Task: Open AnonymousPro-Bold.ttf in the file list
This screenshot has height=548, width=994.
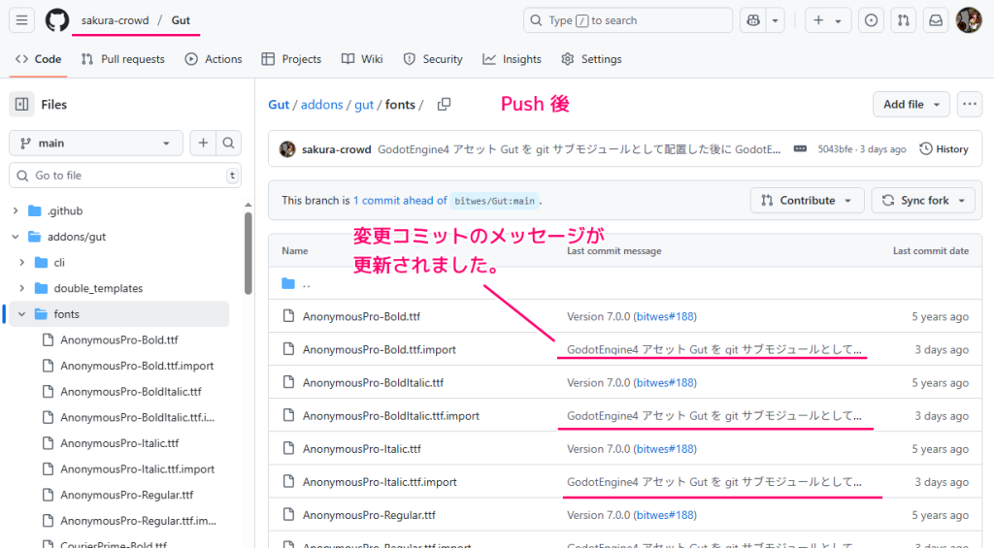Action: coord(361,317)
